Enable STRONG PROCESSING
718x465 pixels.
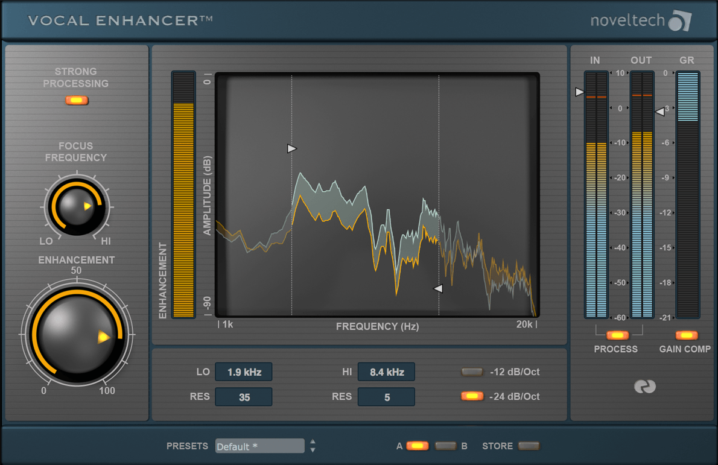coord(76,100)
